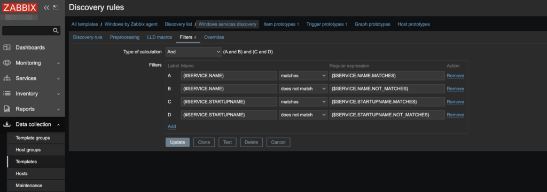Collapse the Data collection section
The height and width of the screenshot is (192, 547).
coord(58,124)
